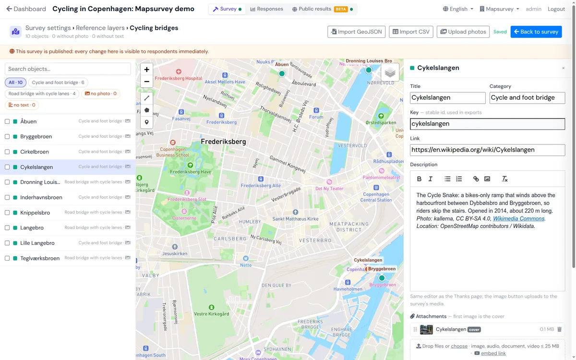Viewport: 576px width, 360px height.
Task: Click the Import GeoJSON button
Action: coord(356,32)
